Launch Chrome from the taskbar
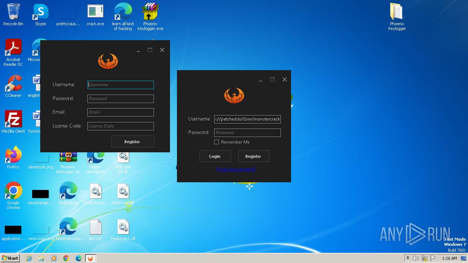468x263 pixels. 66,258
